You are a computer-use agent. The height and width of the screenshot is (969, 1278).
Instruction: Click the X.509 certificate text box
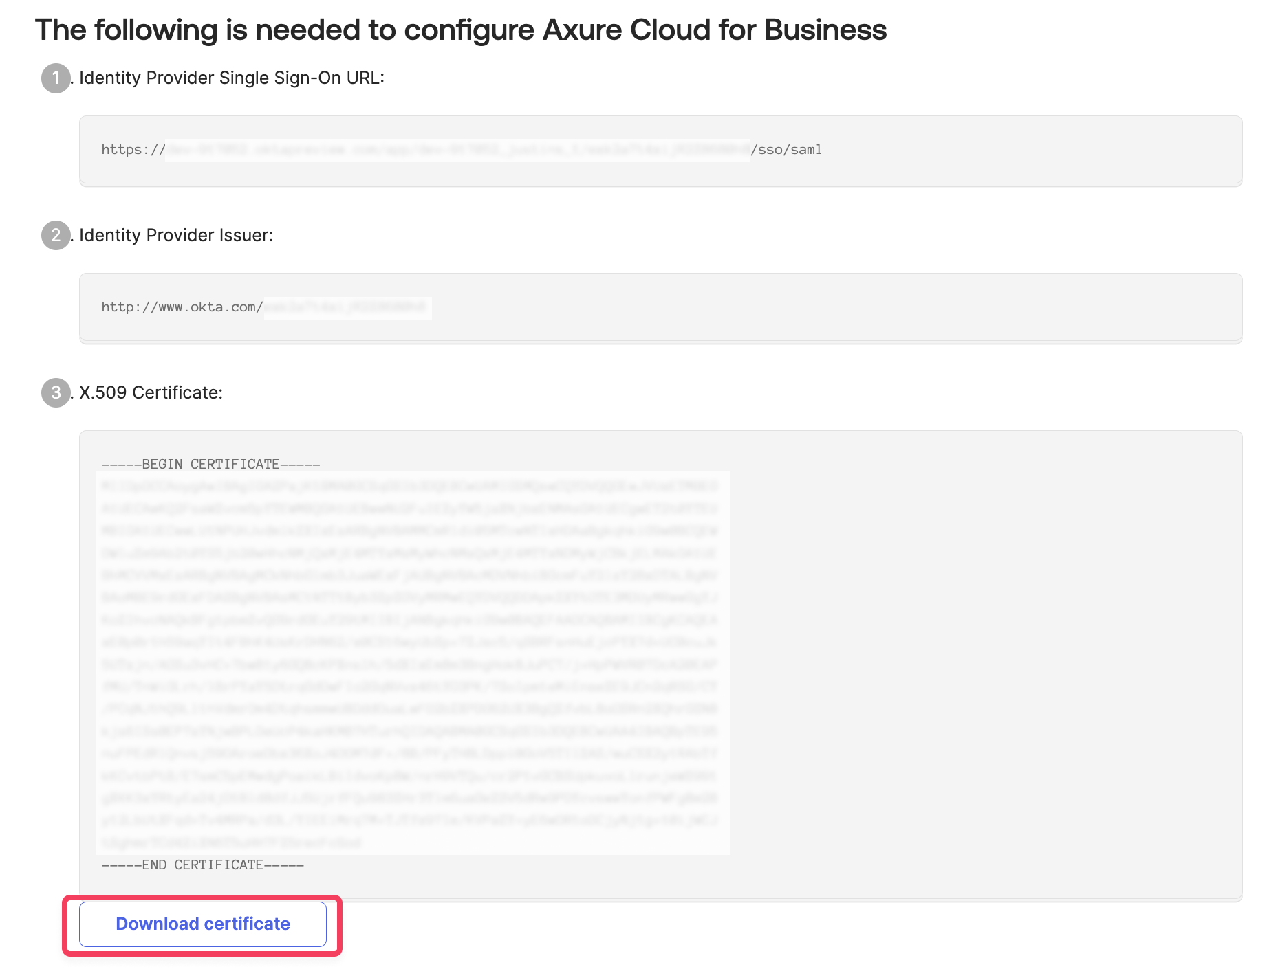click(660, 665)
